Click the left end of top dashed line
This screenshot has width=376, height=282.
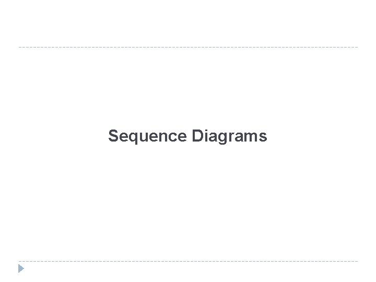pos(20,48)
